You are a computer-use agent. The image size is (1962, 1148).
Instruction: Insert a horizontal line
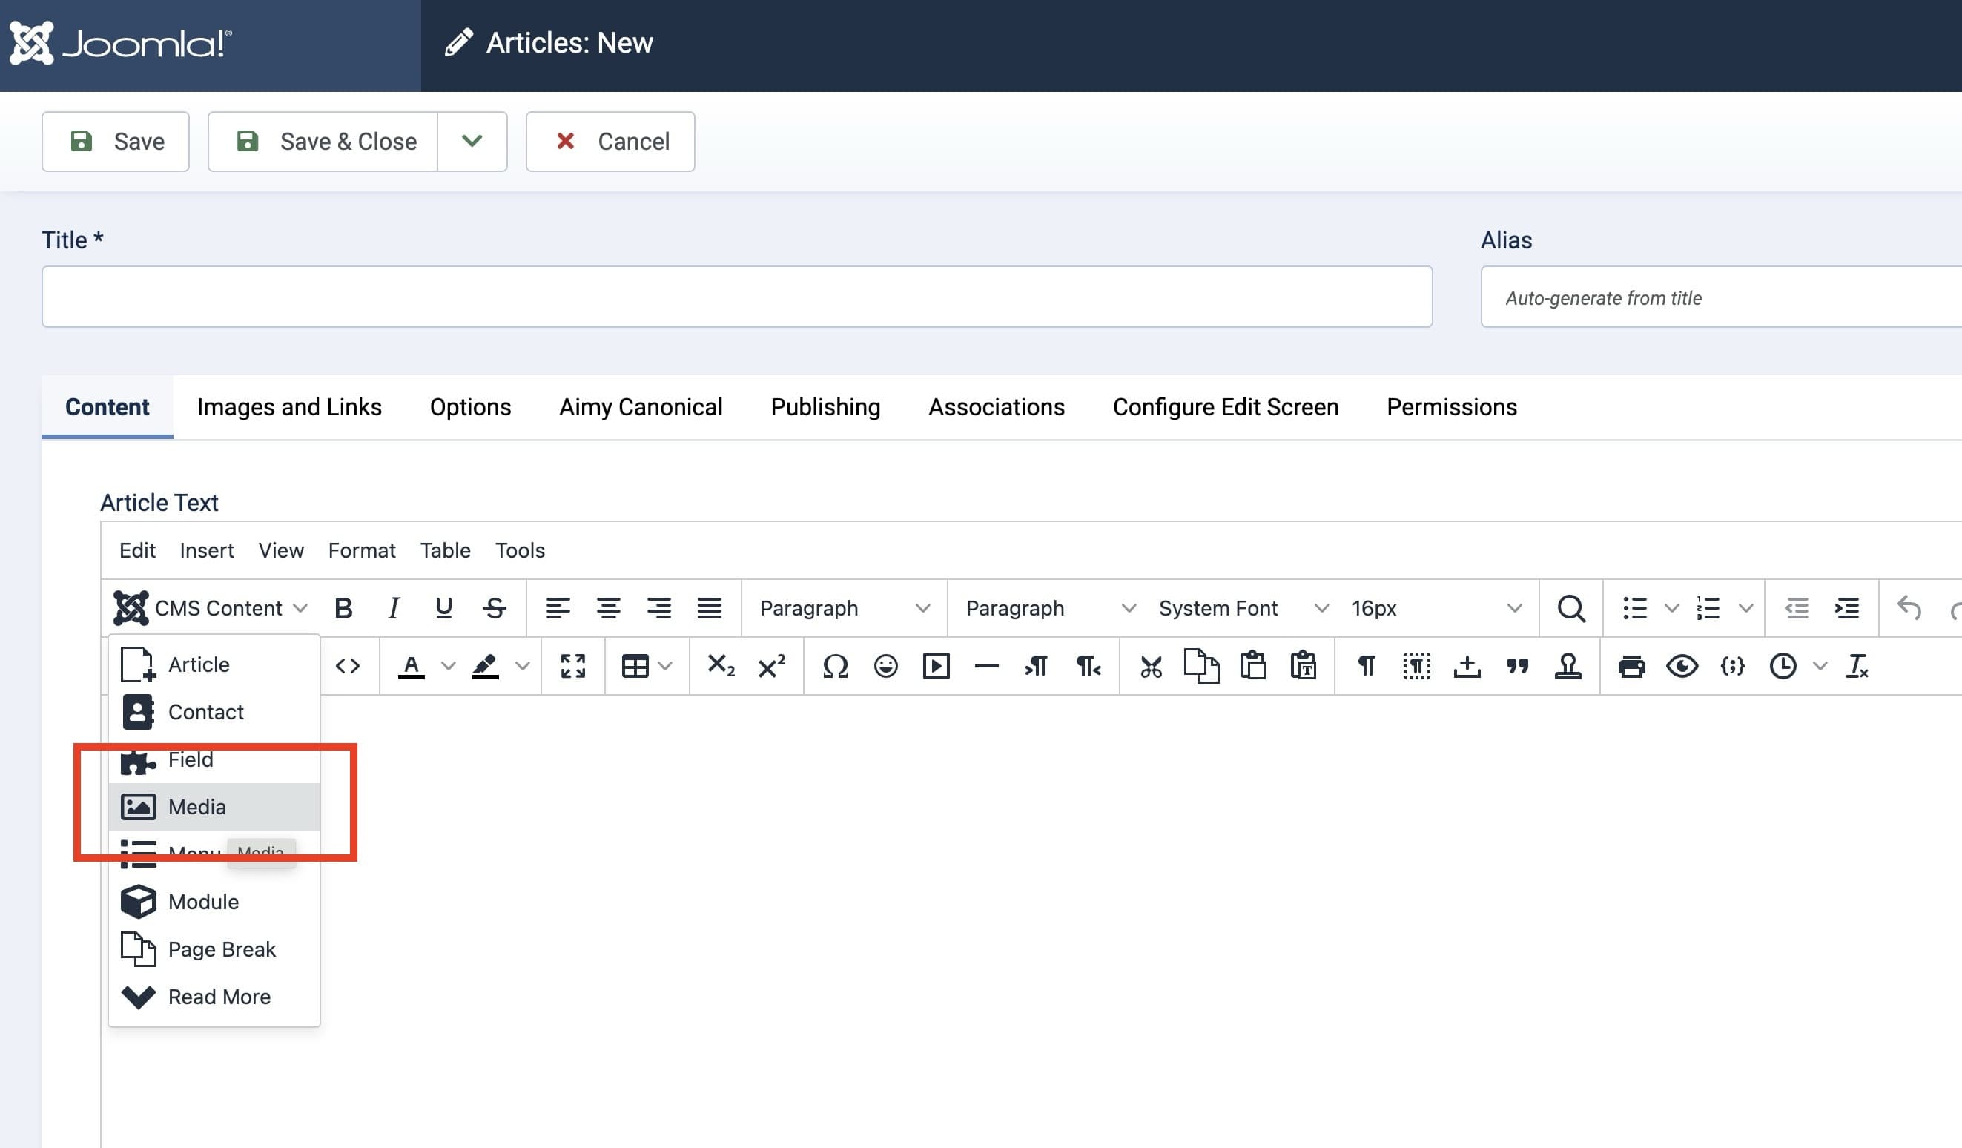(986, 666)
